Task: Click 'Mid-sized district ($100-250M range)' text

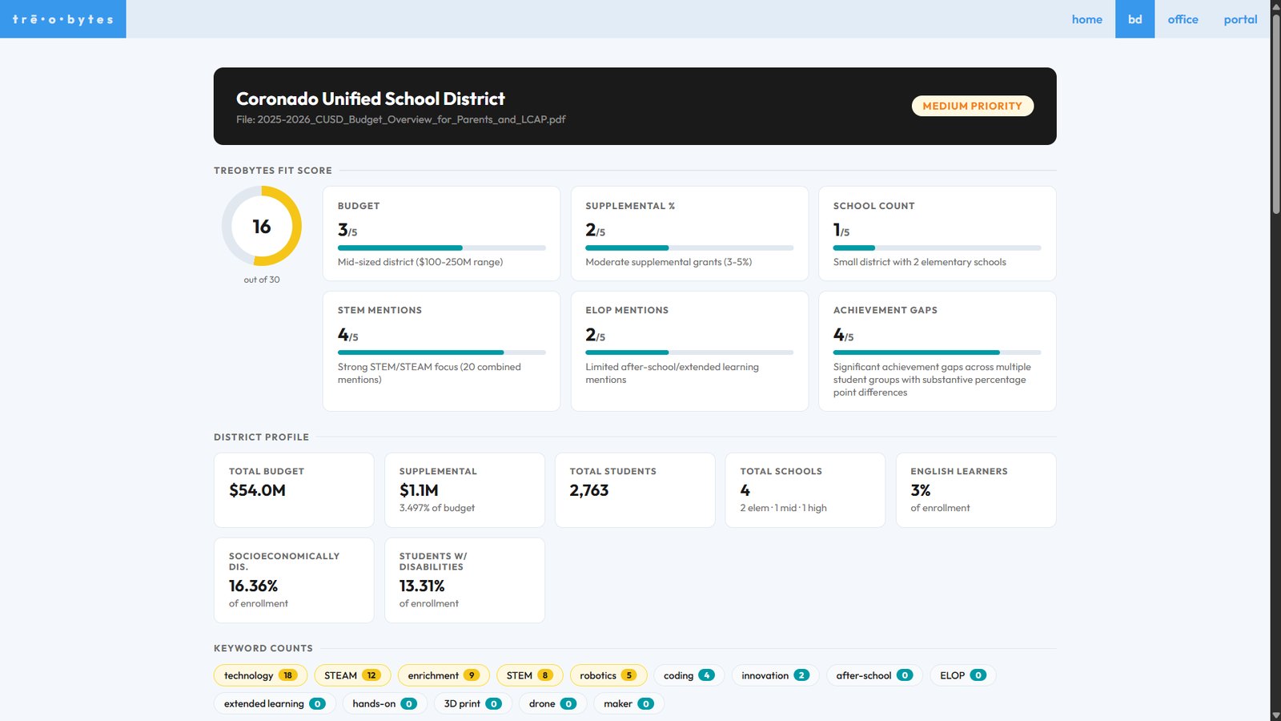Action: 420,262
